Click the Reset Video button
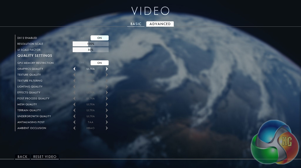Screen dimensions: 301x168 click(x=45, y=157)
